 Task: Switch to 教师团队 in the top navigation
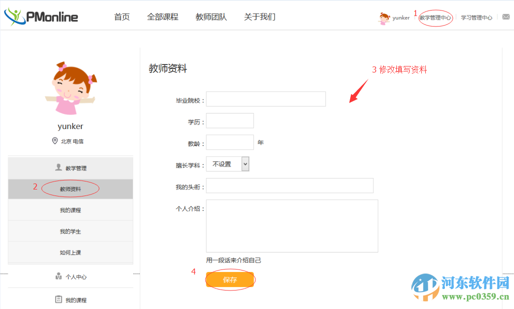point(210,16)
